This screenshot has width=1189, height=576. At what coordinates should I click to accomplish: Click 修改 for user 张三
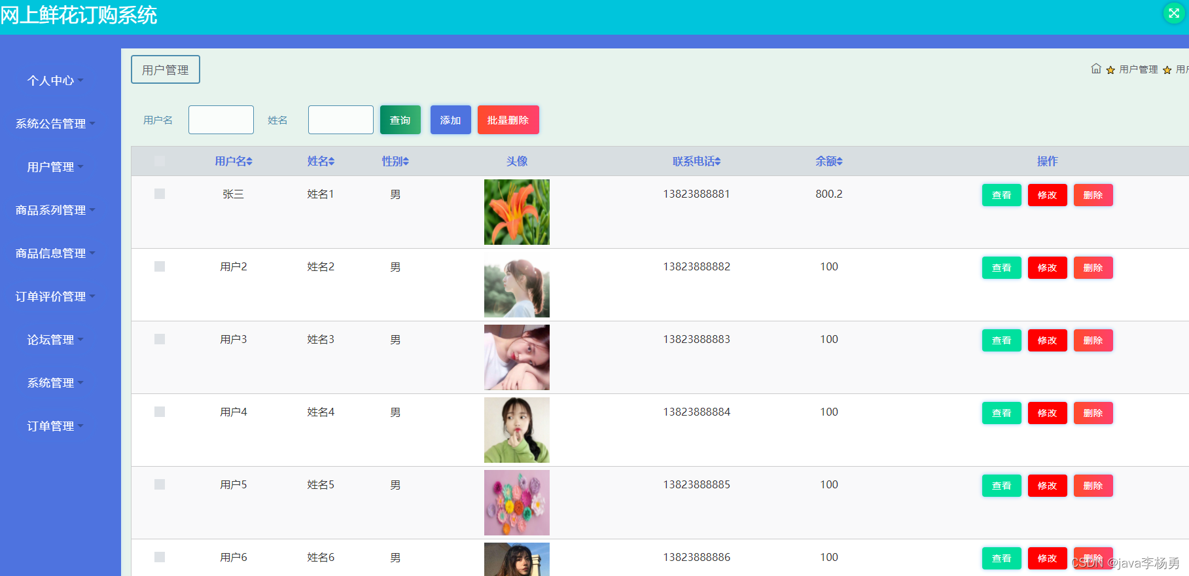(1048, 195)
